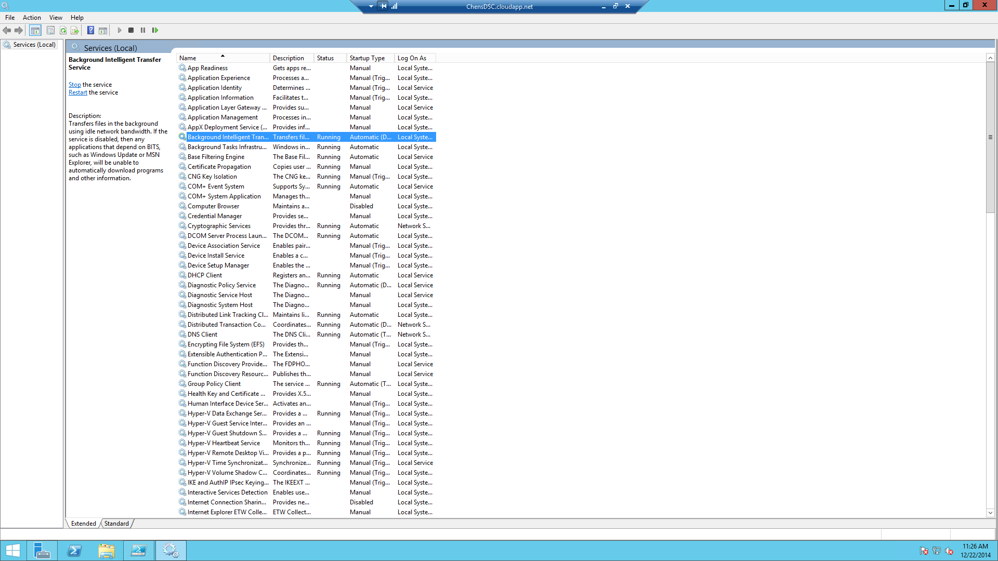Click the Stop the service link

pos(75,85)
